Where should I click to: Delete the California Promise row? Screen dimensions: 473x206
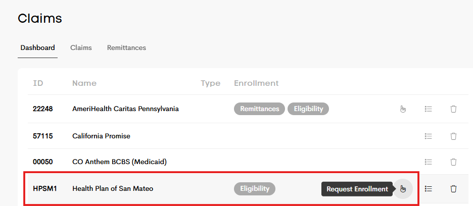453,136
